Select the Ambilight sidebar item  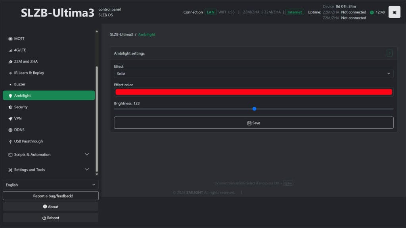(49, 95)
